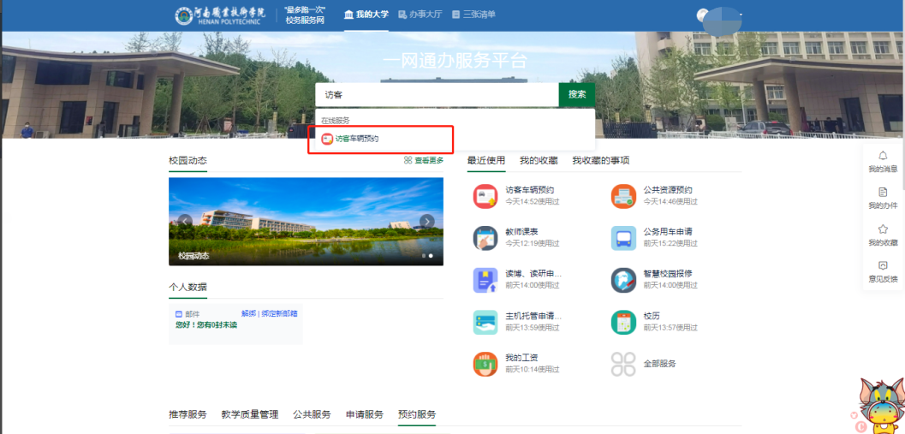
Task: Select 访客车辆预约 search suggestion
Action: click(x=356, y=139)
